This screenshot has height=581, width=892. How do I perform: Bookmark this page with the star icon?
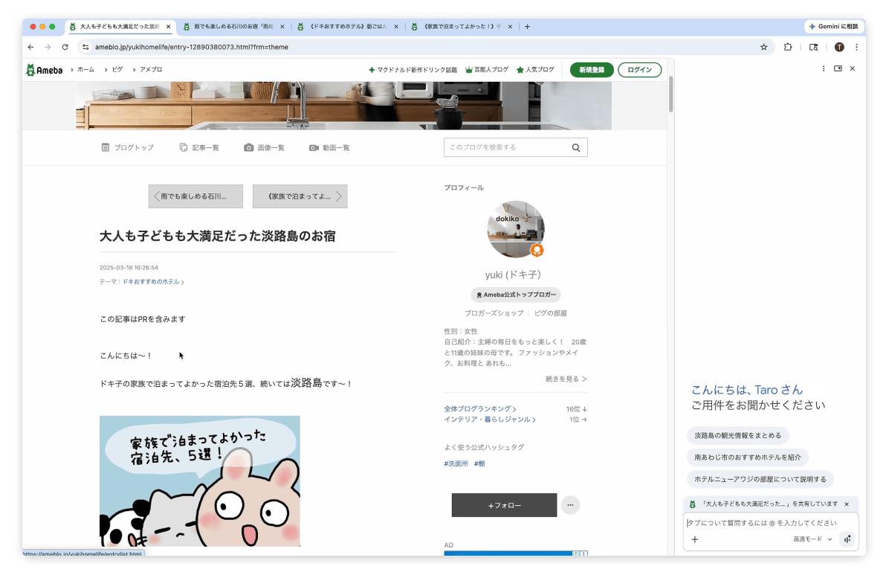pyautogui.click(x=763, y=47)
